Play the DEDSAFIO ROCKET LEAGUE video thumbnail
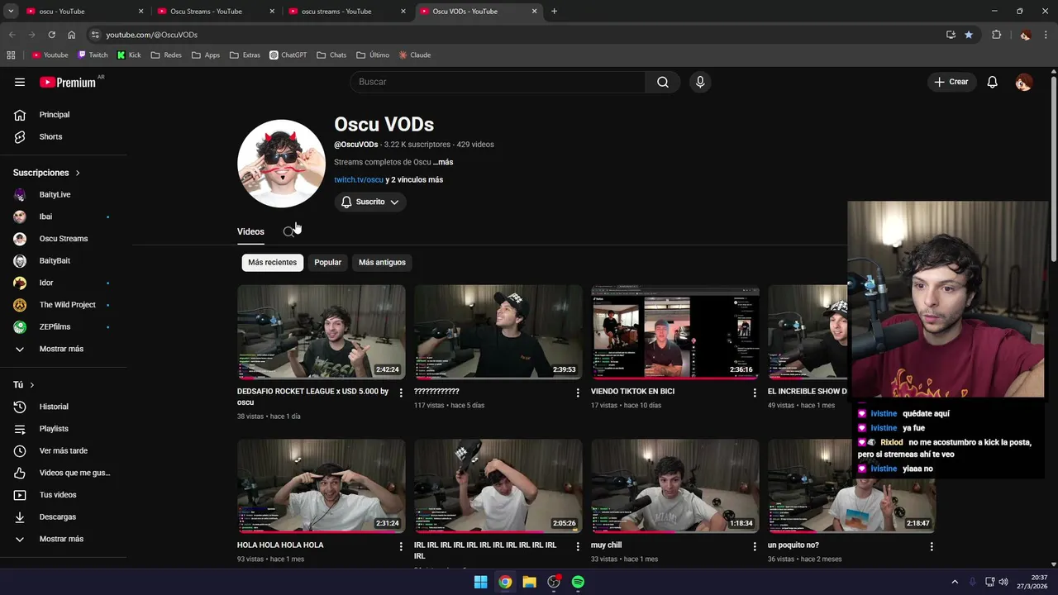This screenshot has height=595, width=1058. click(322, 332)
